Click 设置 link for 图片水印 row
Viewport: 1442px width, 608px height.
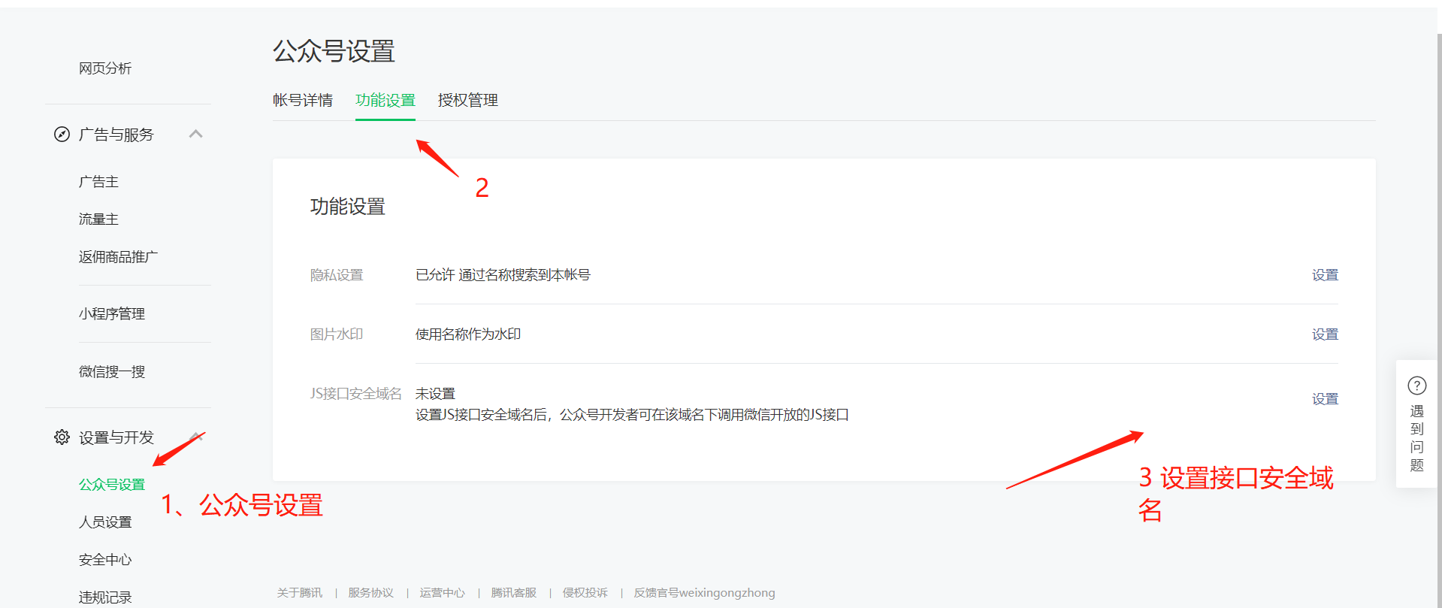click(1325, 334)
